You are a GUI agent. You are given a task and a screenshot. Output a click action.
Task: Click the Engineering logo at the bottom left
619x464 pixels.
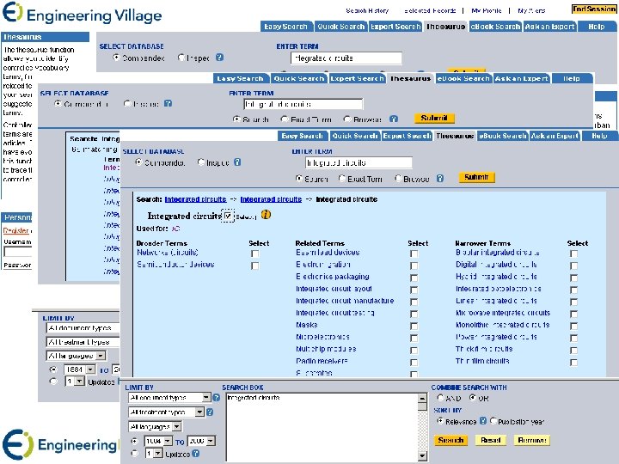60,444
